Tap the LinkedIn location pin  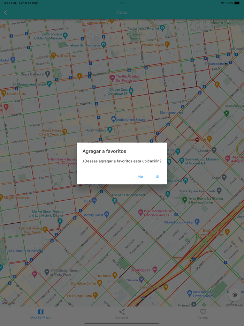[x=214, y=150]
